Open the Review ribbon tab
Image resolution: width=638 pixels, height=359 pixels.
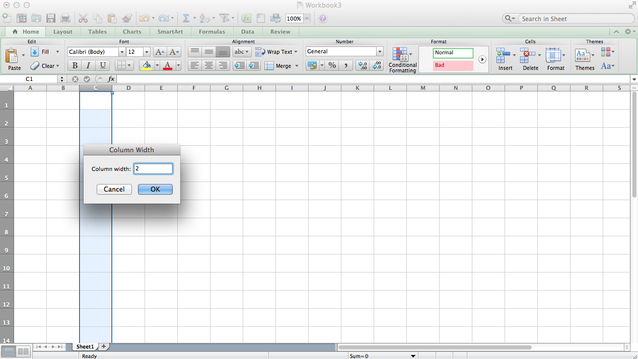280,32
